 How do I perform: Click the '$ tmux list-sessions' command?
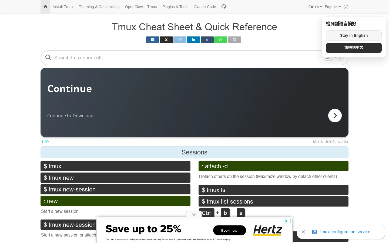pyautogui.click(x=273, y=201)
